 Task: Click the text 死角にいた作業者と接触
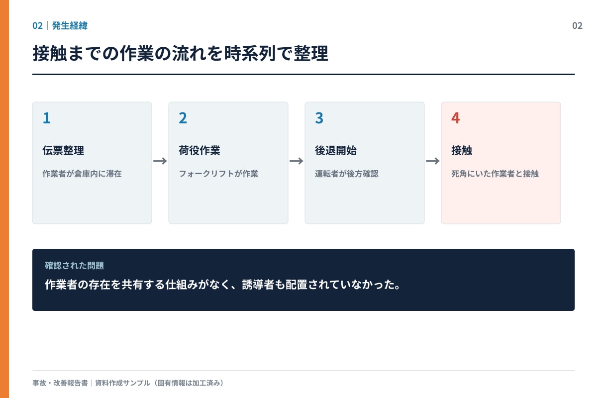(x=495, y=174)
